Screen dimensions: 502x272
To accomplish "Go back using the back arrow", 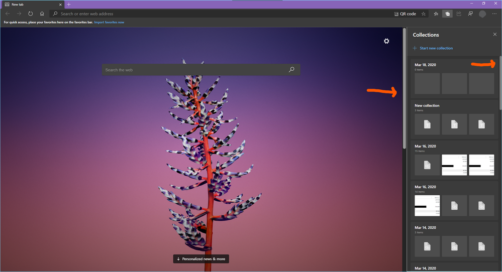I will click(x=8, y=14).
